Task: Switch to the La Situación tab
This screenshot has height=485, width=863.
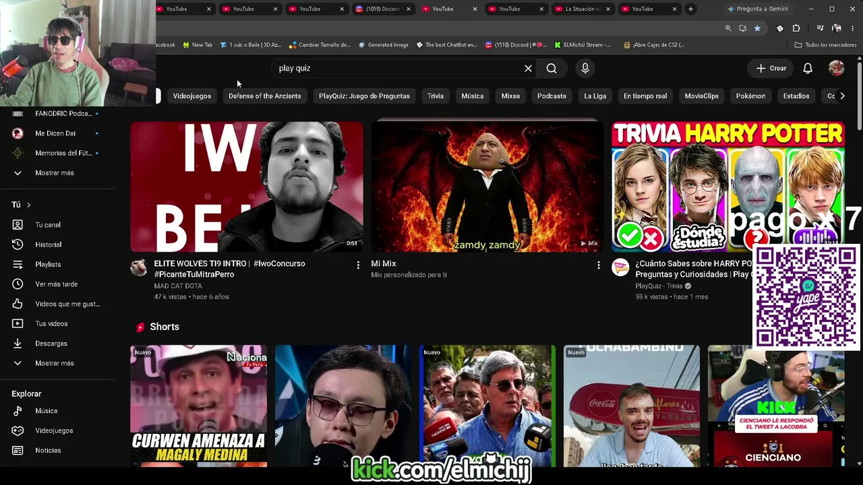Action: click(x=582, y=9)
